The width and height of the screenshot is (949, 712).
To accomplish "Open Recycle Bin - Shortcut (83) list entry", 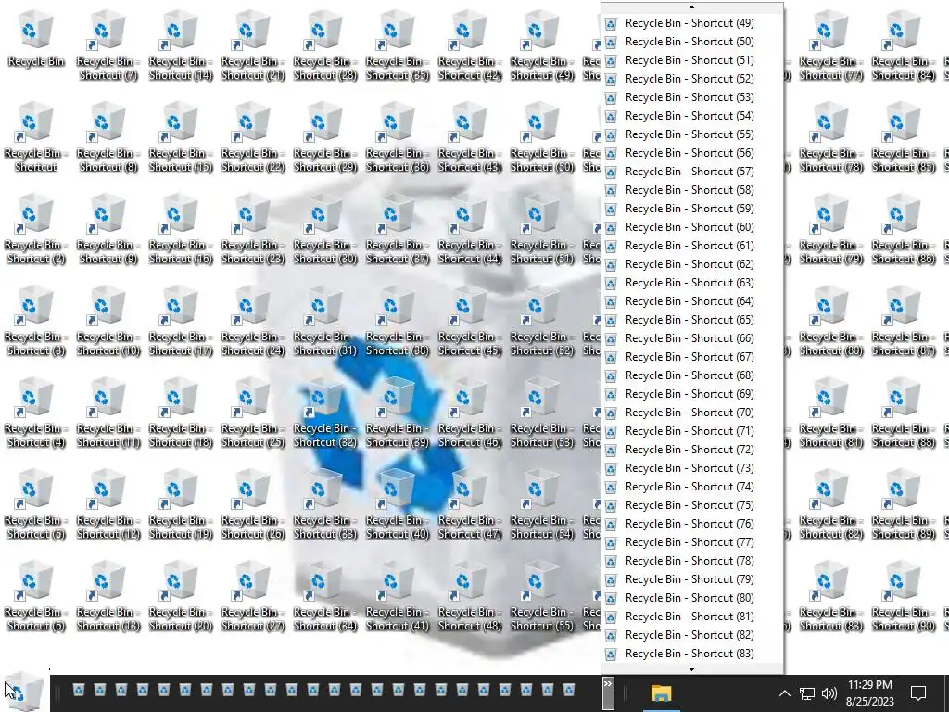I will pyautogui.click(x=691, y=654).
